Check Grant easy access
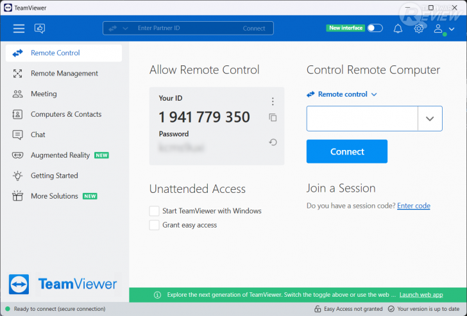Screen dimensions: 467x316 pyautogui.click(x=154, y=225)
